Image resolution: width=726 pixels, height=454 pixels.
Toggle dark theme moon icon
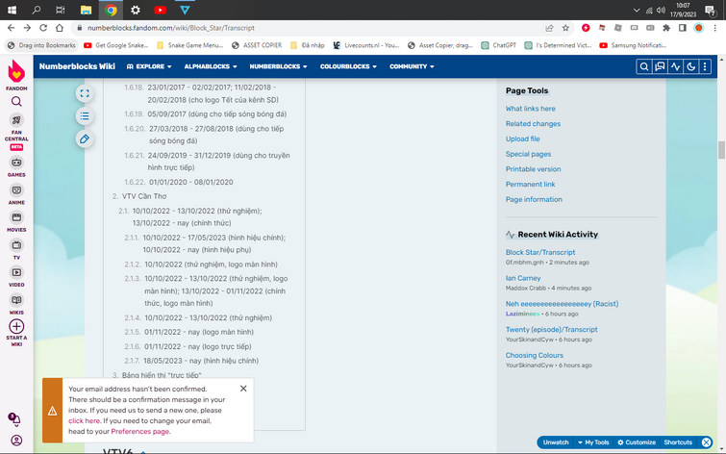690,66
